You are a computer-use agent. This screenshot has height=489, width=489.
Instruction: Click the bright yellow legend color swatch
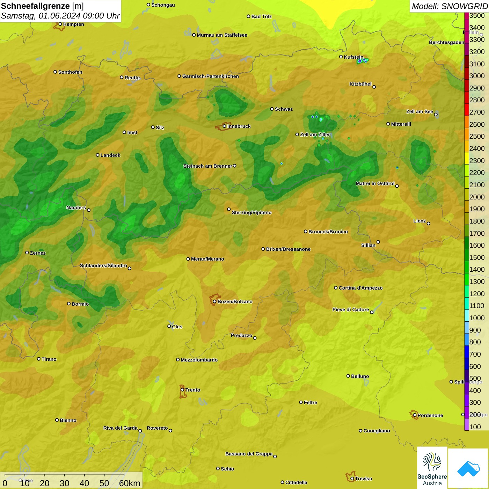pyautogui.click(x=467, y=158)
